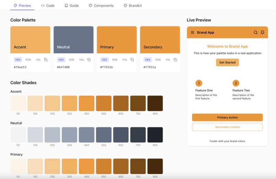The width and height of the screenshot is (276, 179).
Task: Copy the Secondary color value
Action: pos(175,60)
